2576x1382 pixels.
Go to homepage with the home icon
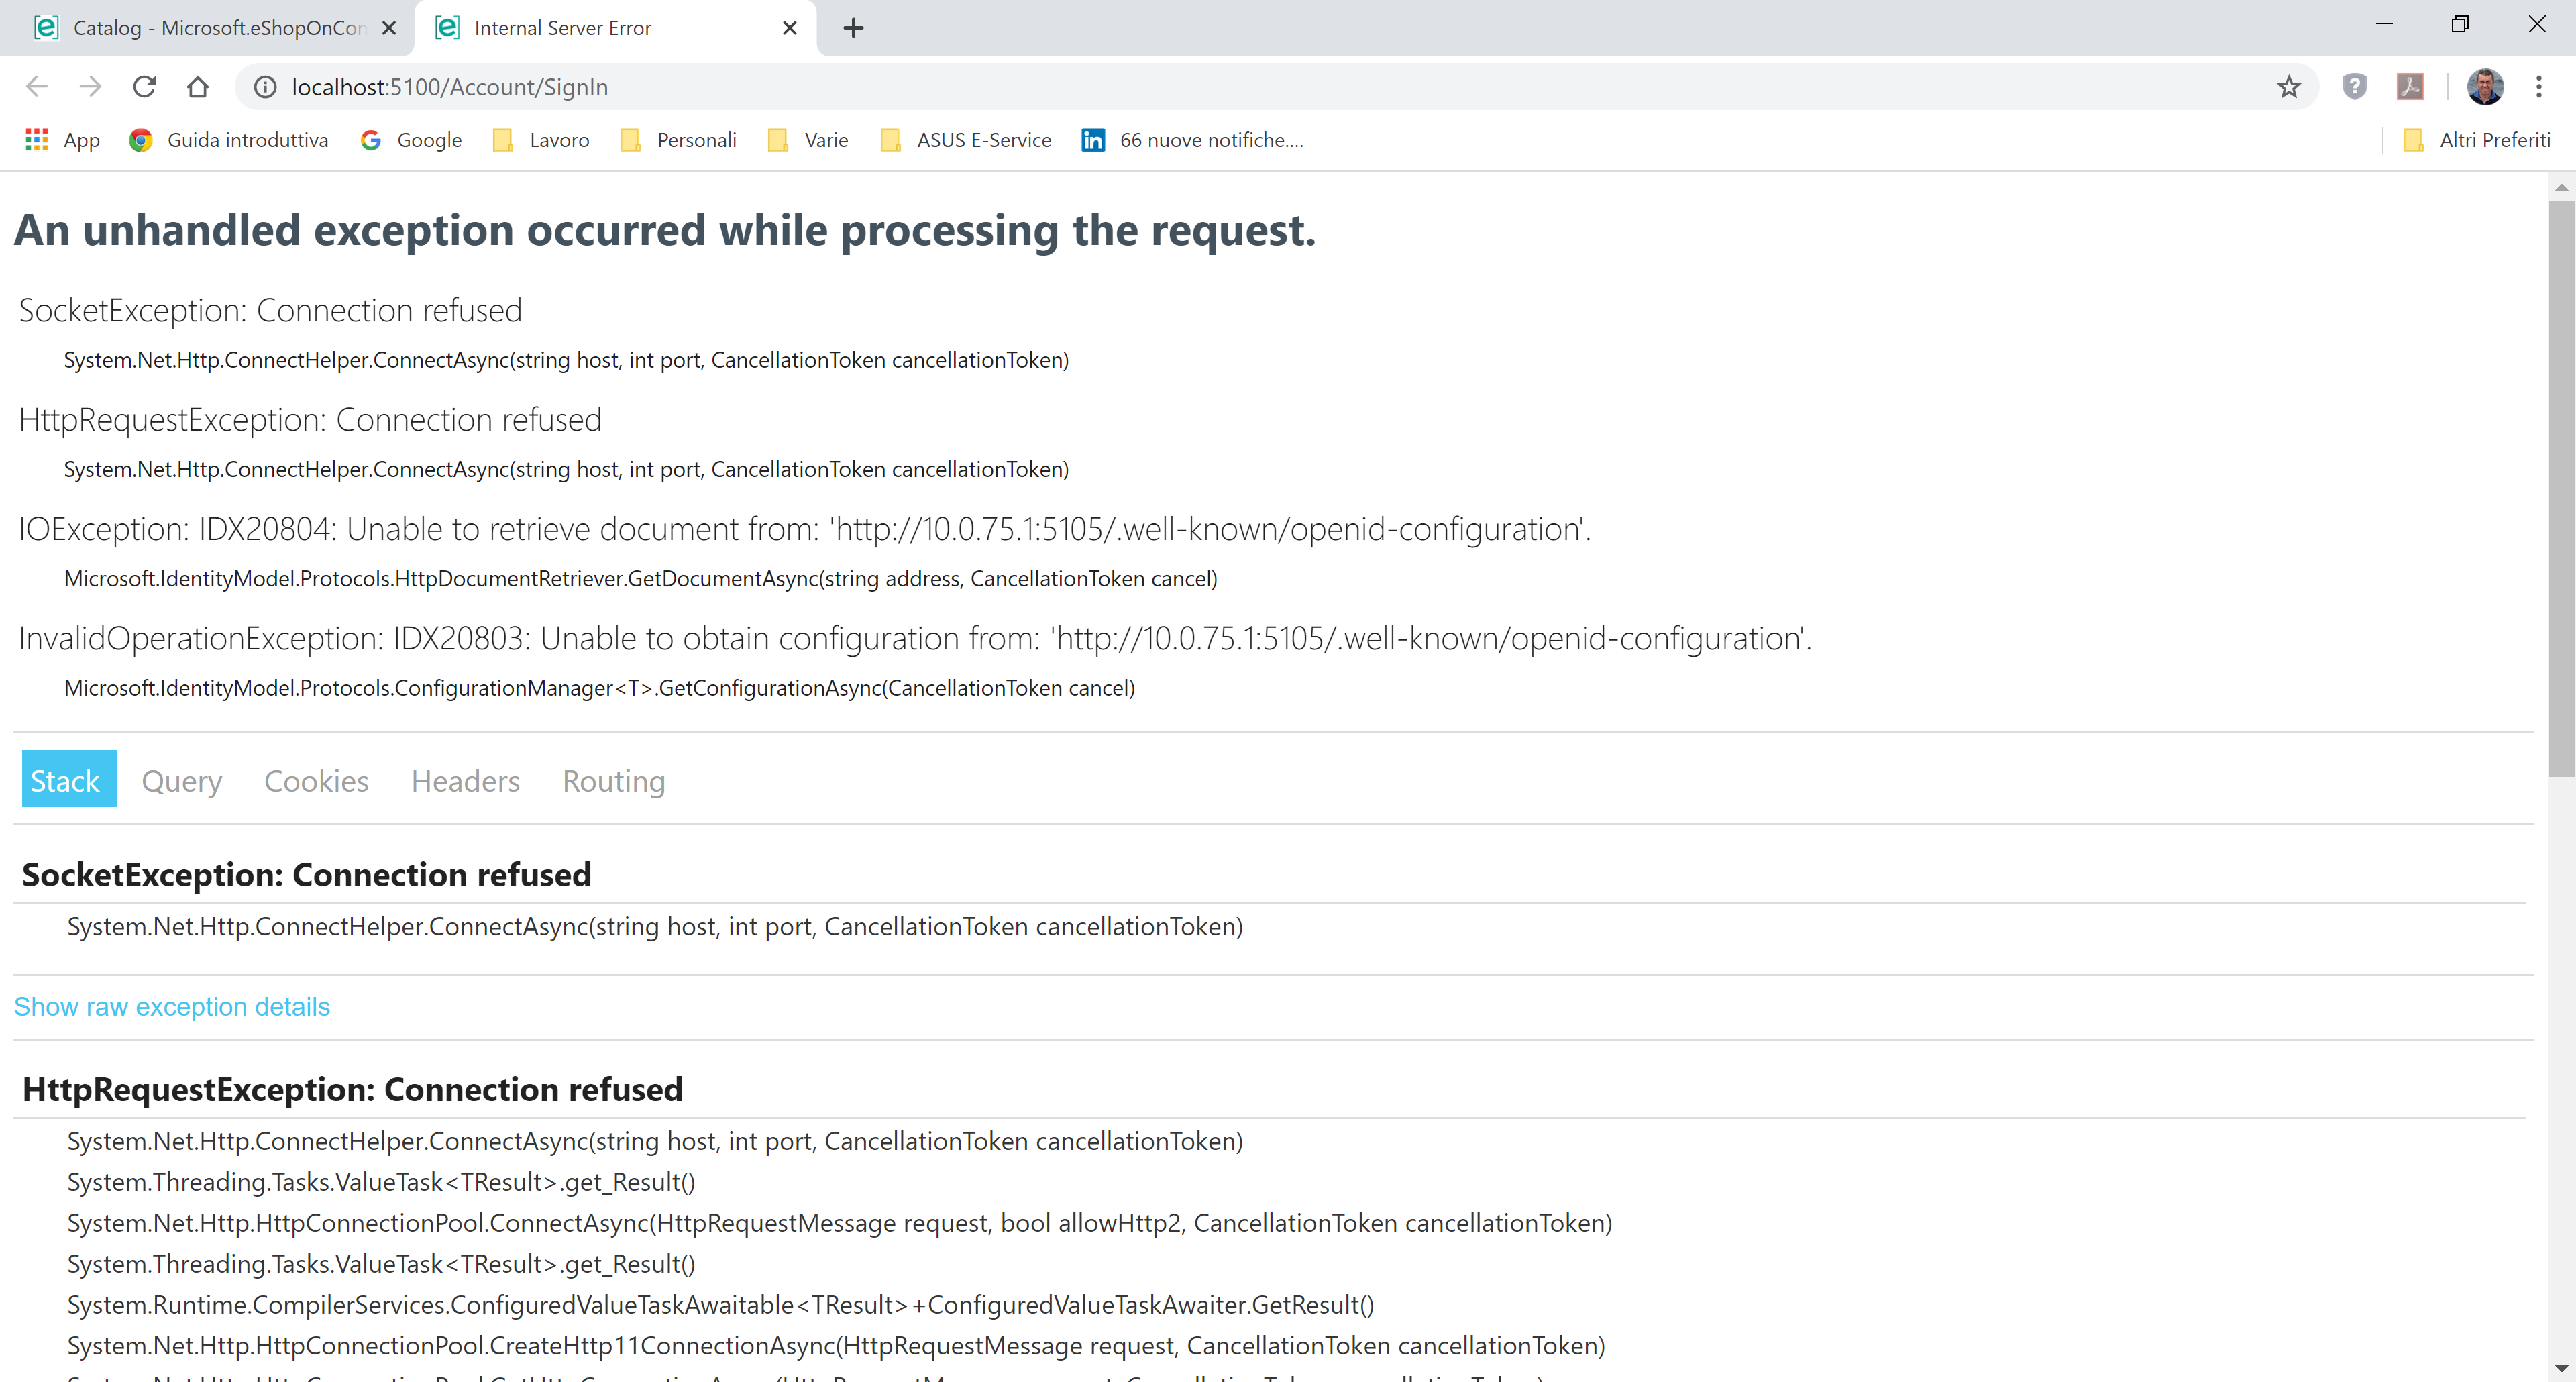197,87
